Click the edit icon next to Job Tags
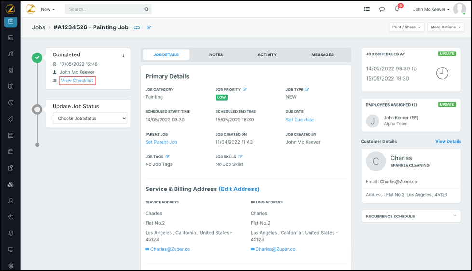Image resolution: width=472 pixels, height=271 pixels. click(168, 157)
